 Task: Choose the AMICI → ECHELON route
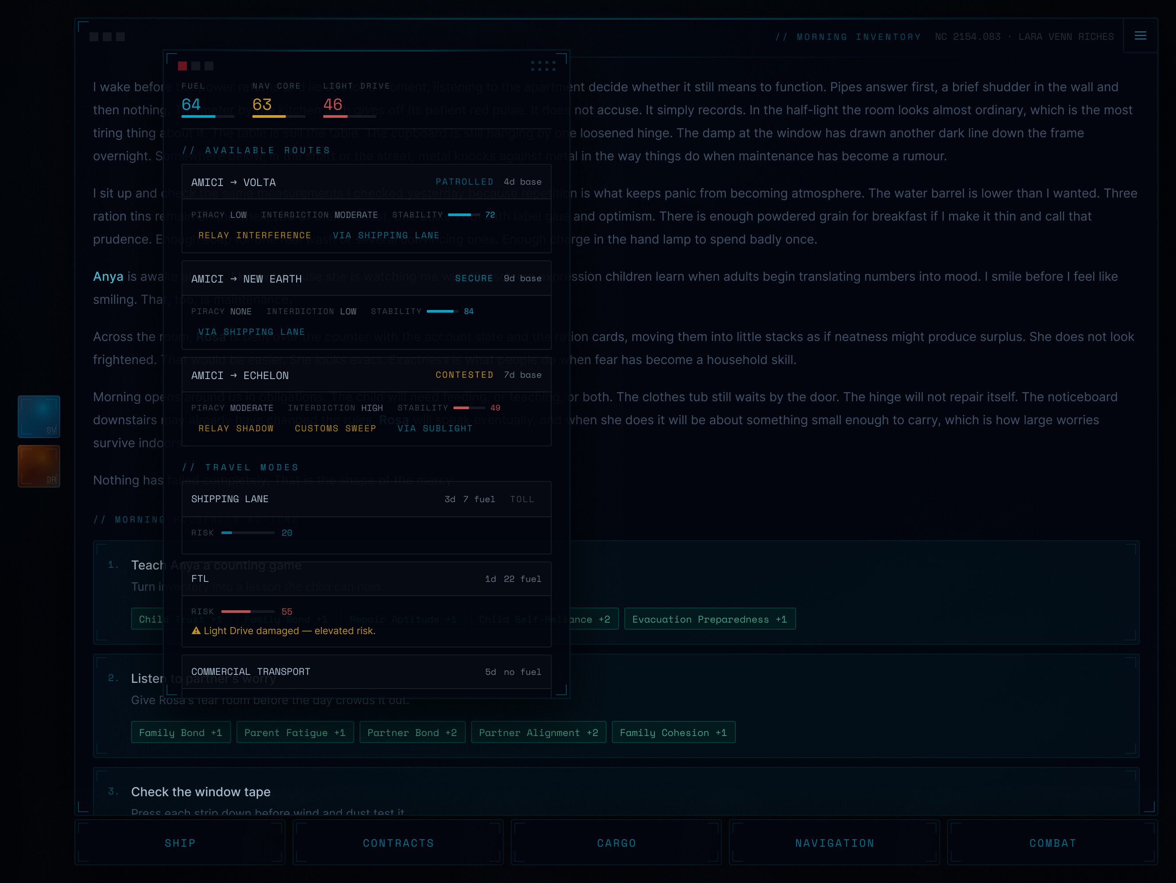(x=366, y=401)
